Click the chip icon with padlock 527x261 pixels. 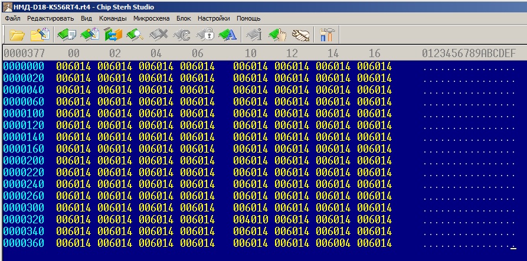coord(205,35)
